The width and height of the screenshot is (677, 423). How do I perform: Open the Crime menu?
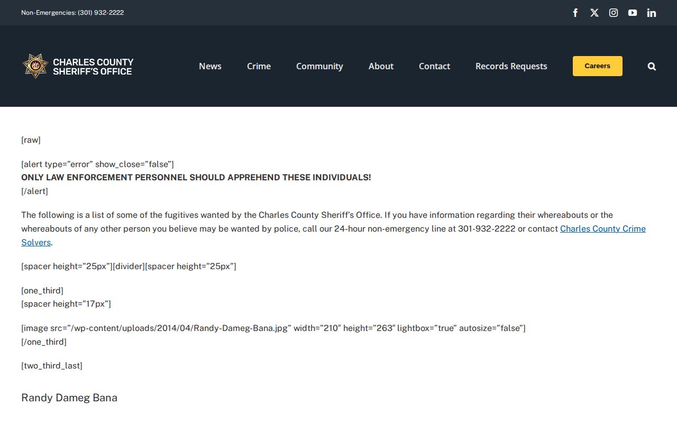259,66
